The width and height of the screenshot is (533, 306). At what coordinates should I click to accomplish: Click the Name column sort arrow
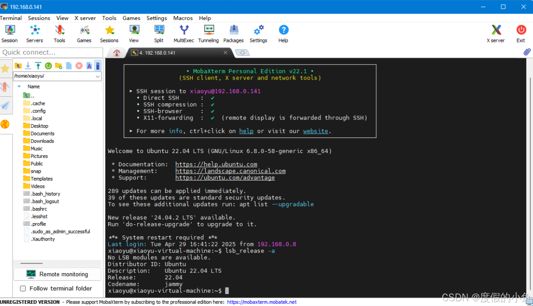(x=19, y=86)
